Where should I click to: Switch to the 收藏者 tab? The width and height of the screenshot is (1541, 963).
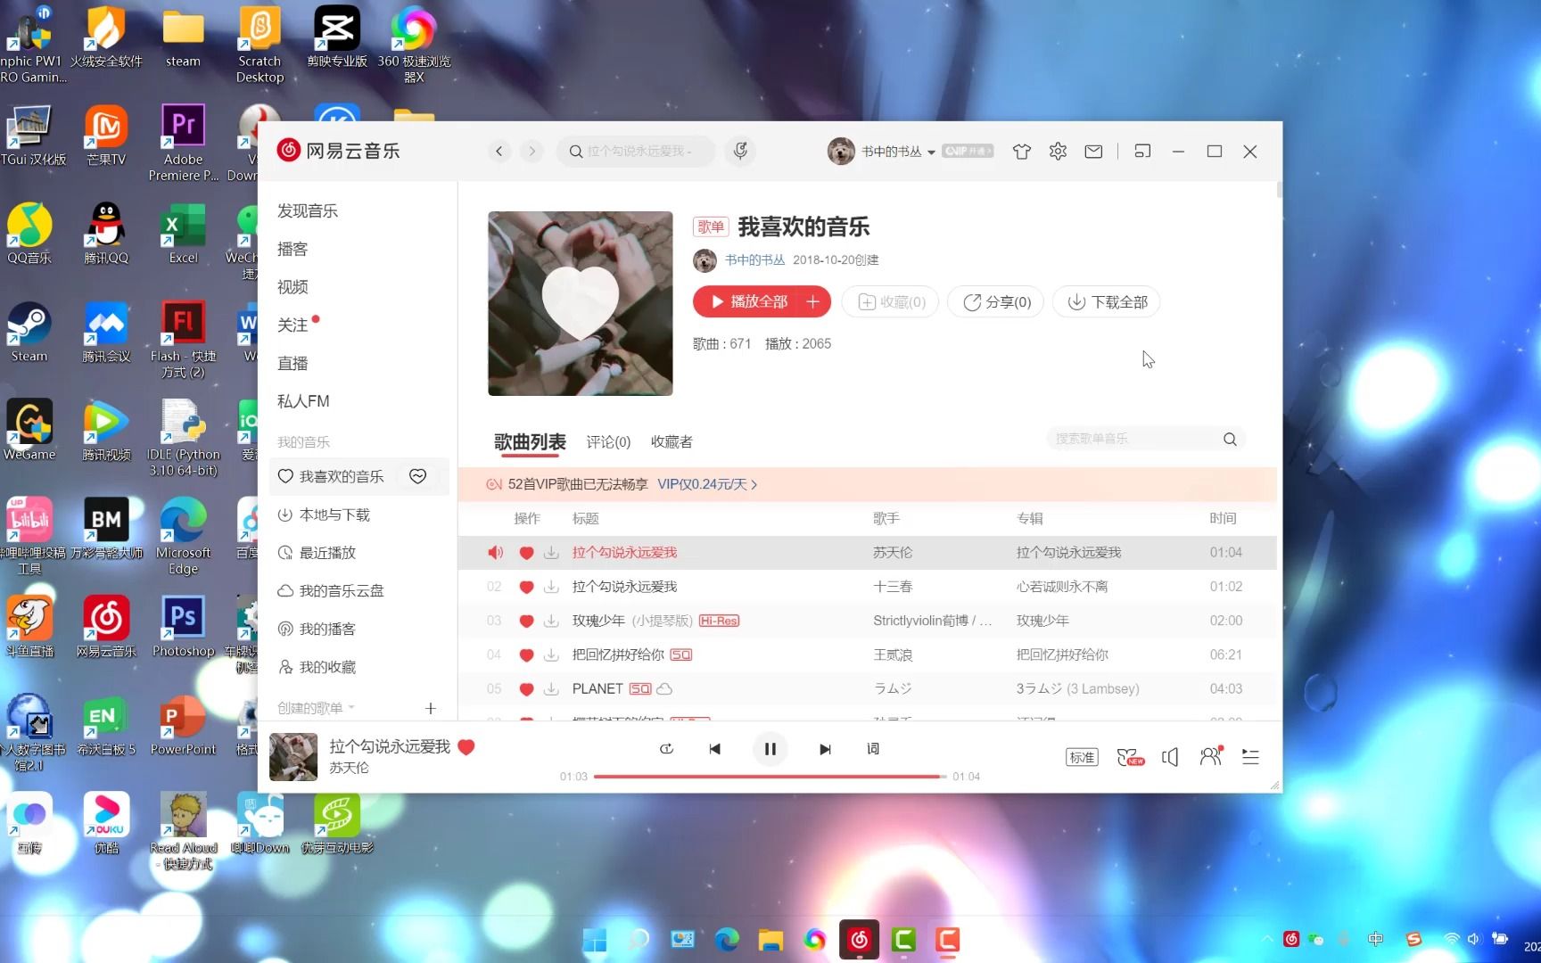click(x=672, y=442)
